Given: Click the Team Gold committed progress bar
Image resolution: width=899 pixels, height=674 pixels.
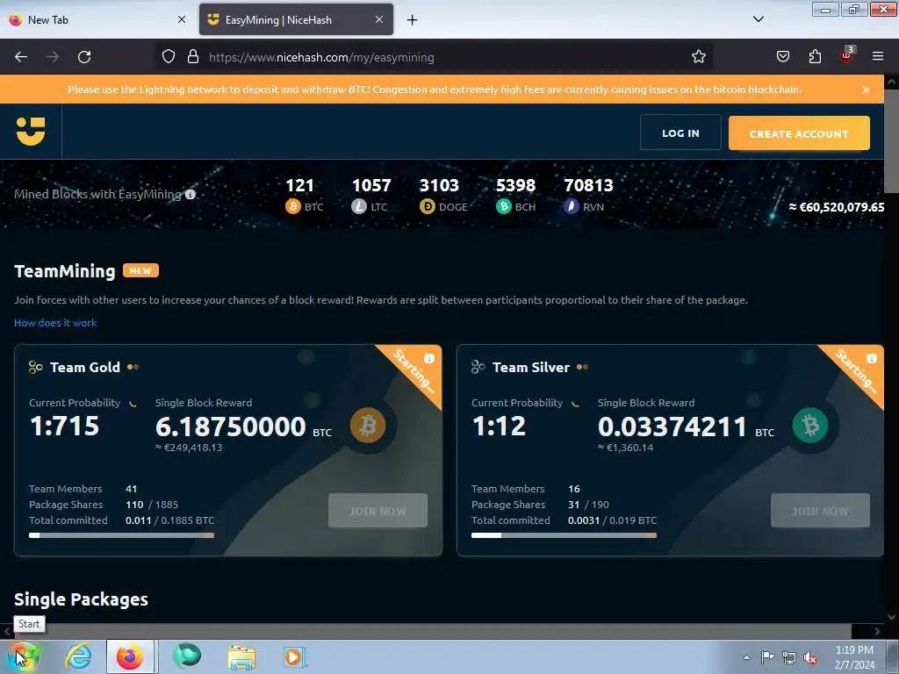Looking at the screenshot, I should click(x=121, y=535).
